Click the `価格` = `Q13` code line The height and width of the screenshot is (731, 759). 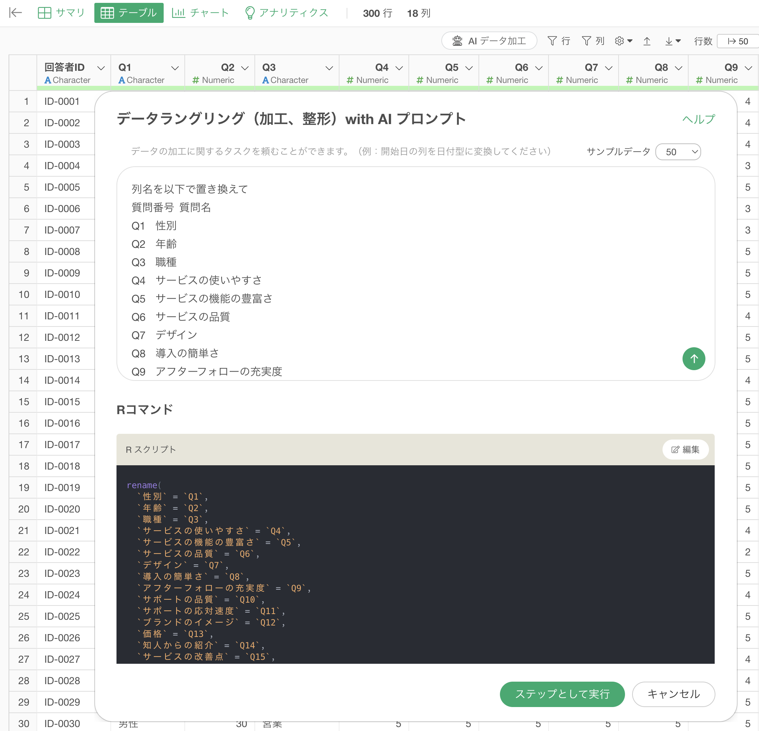pyautogui.click(x=175, y=634)
